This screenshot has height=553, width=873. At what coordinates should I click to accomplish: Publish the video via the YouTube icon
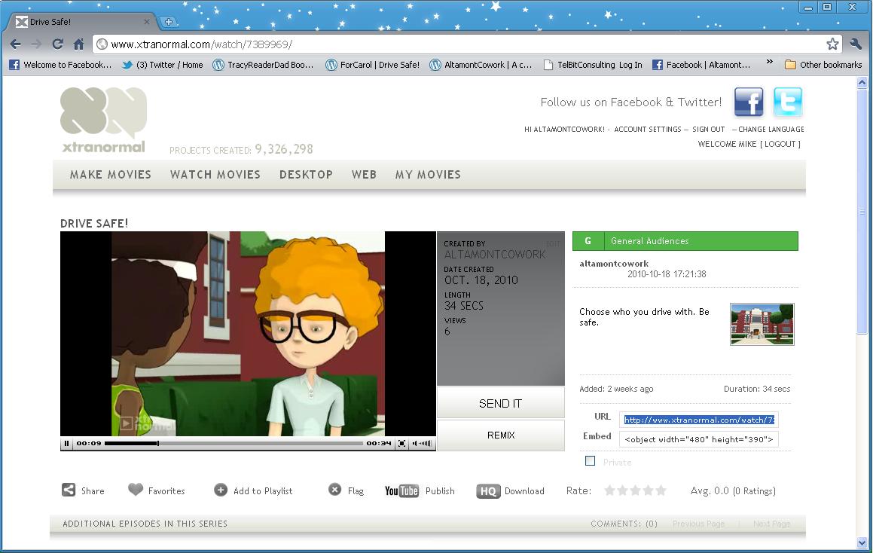pyautogui.click(x=401, y=491)
